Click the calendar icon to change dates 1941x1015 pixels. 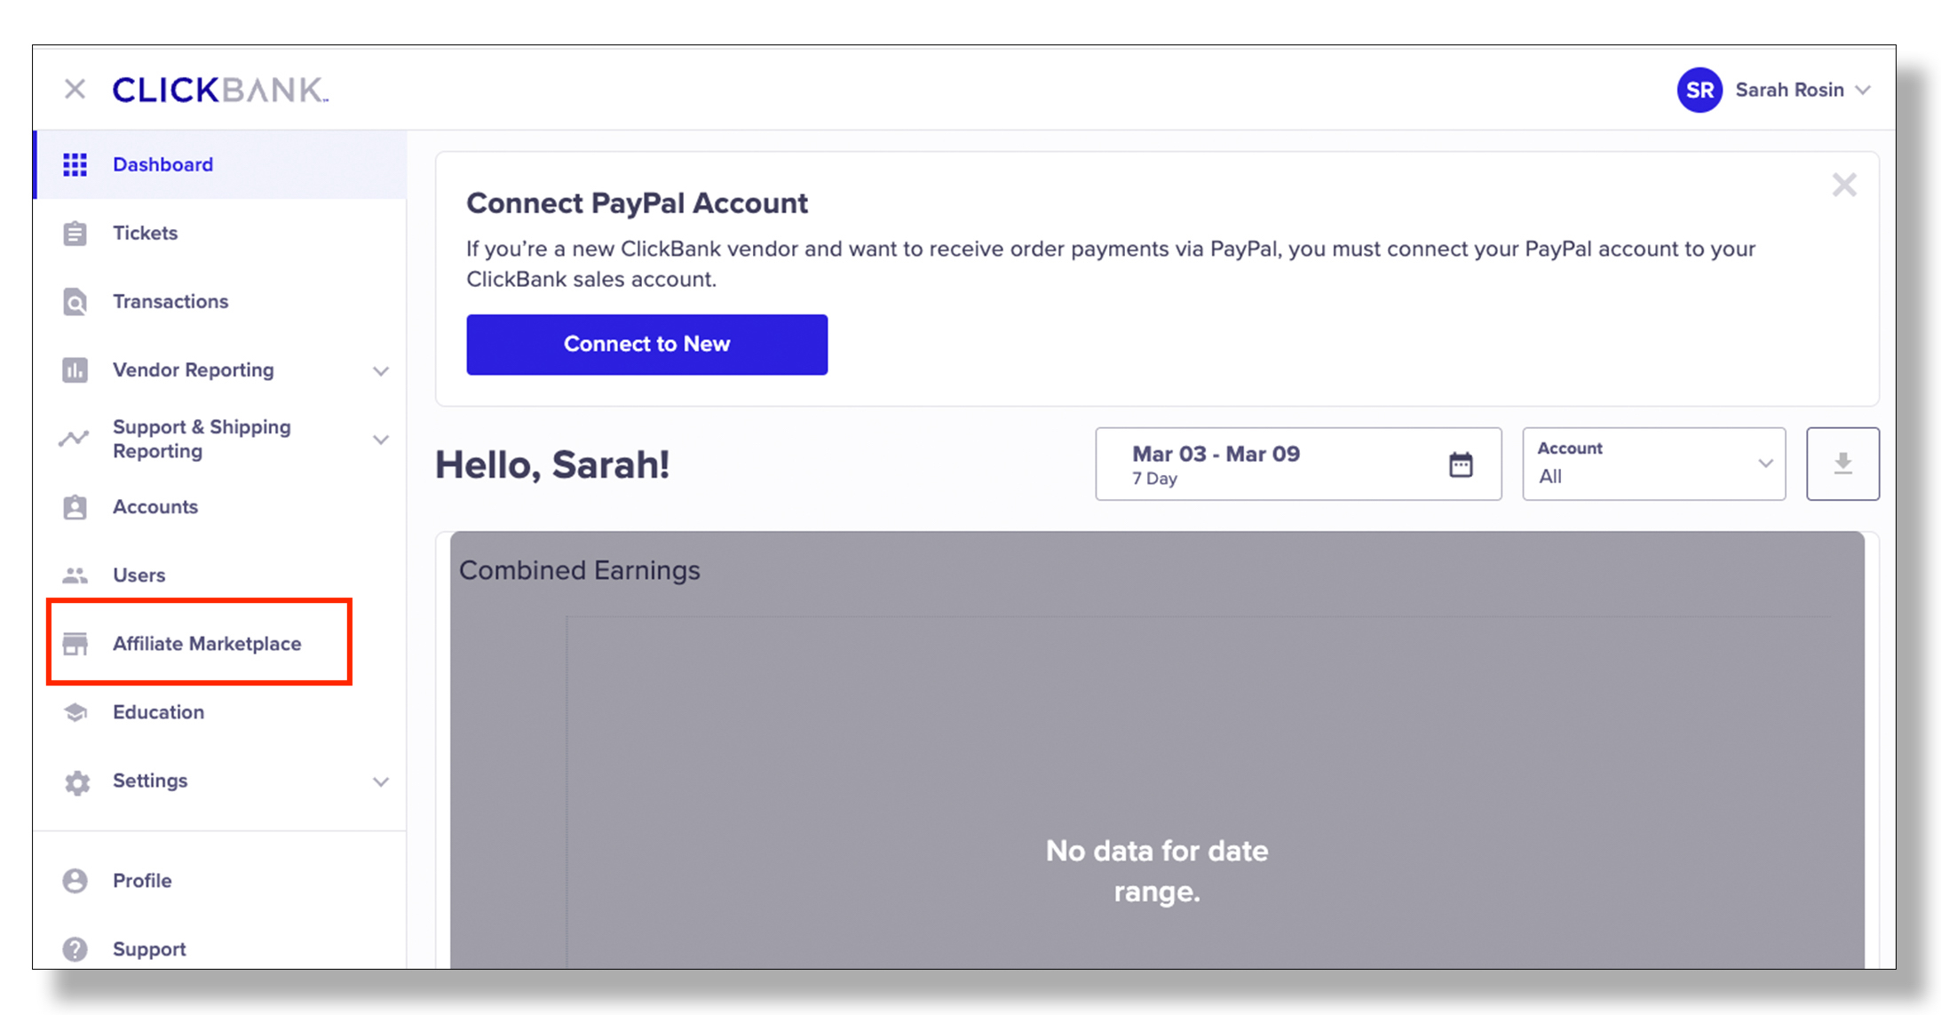pyautogui.click(x=1462, y=464)
